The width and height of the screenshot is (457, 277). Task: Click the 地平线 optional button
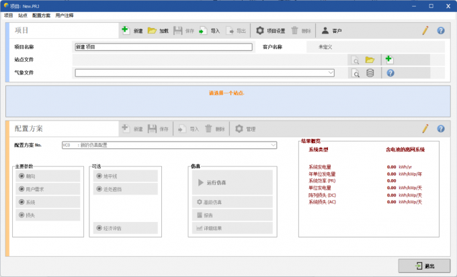pos(125,176)
